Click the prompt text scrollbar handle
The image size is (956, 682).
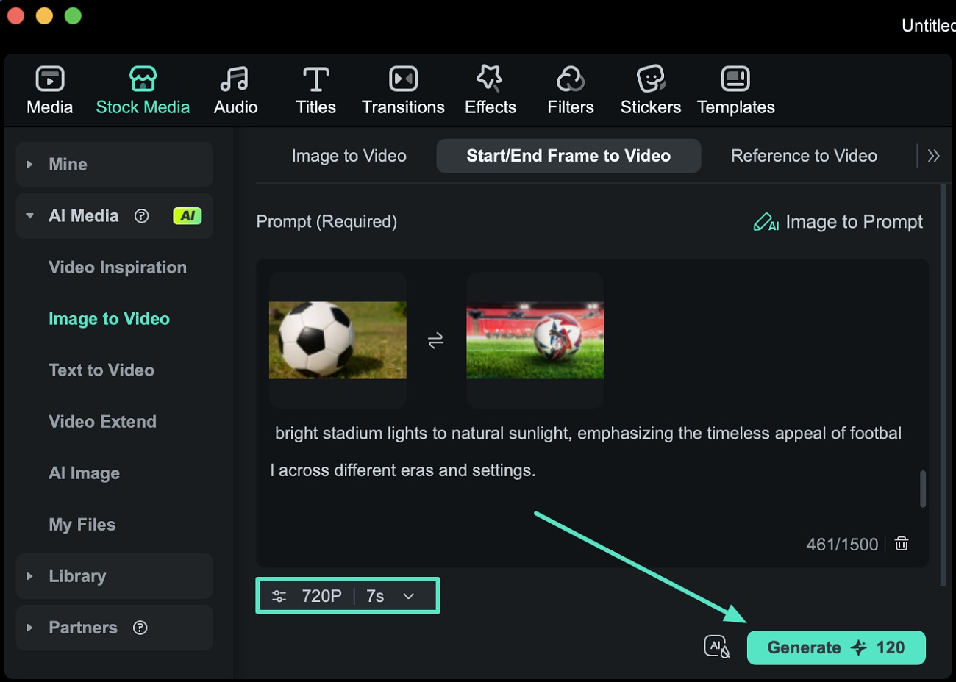coord(923,489)
